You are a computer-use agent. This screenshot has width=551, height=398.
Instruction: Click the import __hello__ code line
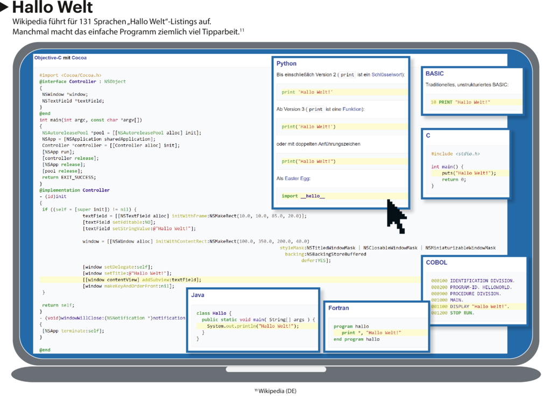(x=303, y=196)
